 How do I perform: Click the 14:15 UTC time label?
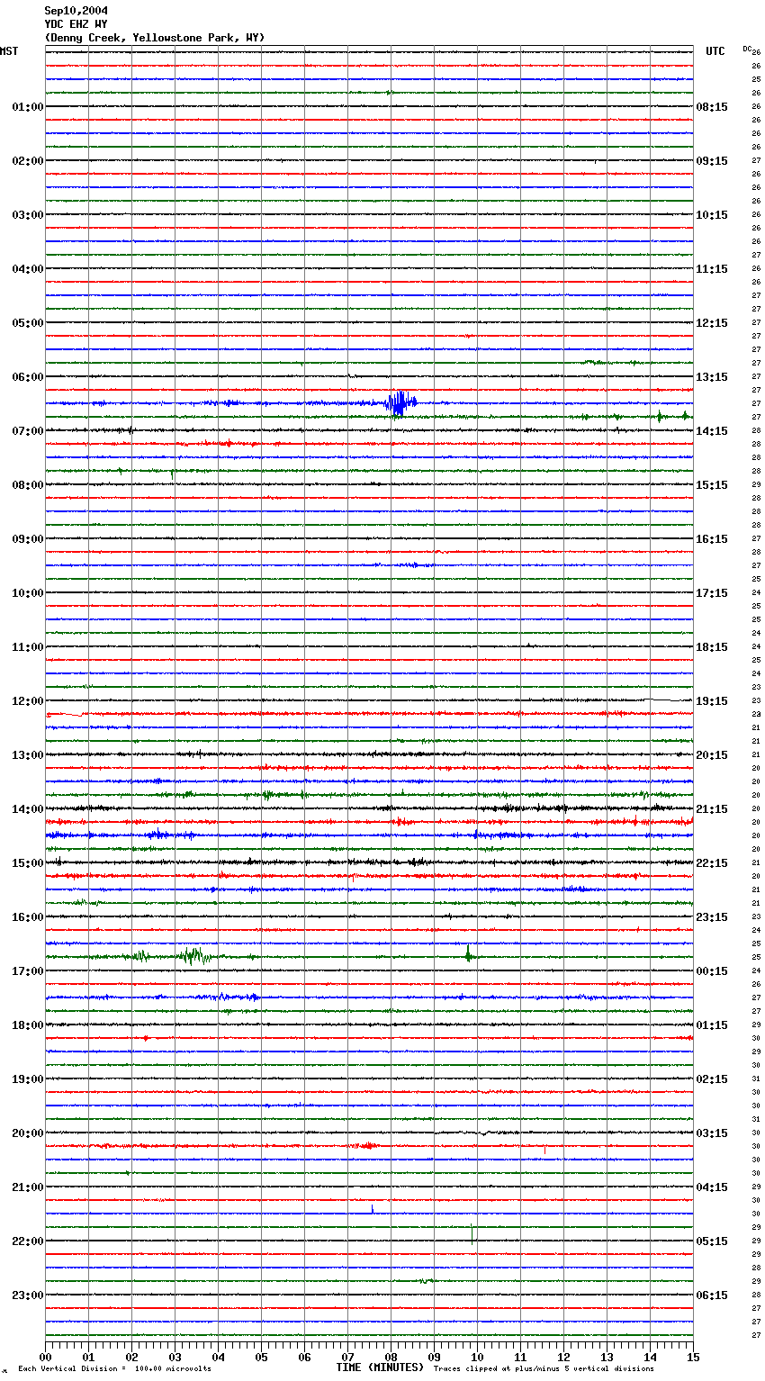[x=712, y=431]
